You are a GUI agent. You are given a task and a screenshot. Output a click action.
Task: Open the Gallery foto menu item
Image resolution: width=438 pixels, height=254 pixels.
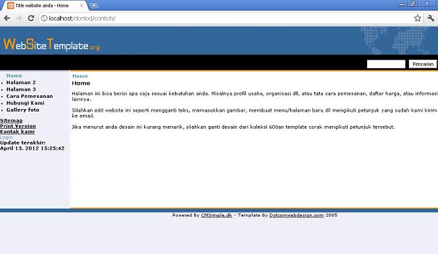[23, 110]
